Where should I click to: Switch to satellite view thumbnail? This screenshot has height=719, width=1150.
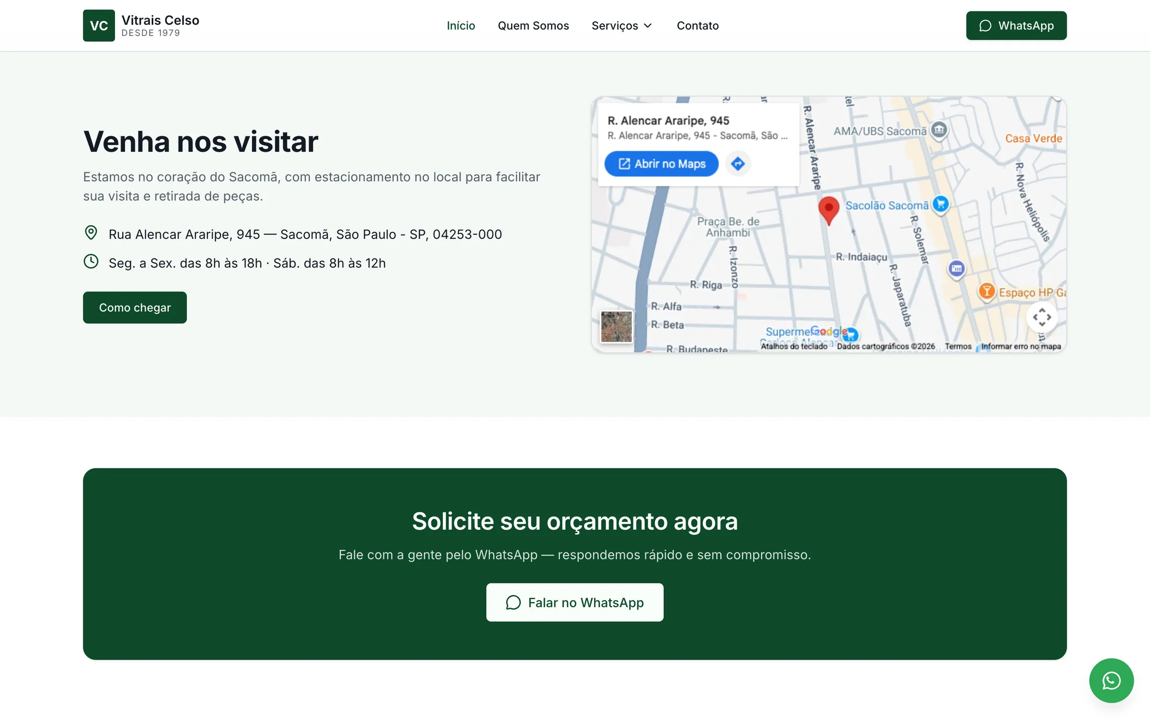click(616, 326)
